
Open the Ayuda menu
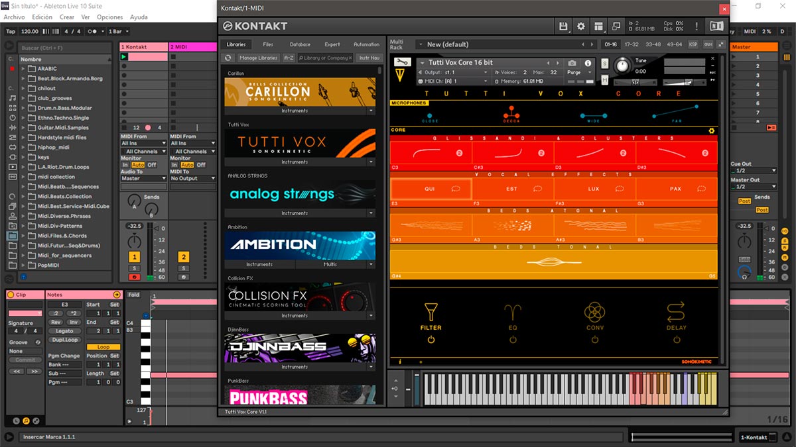click(x=139, y=17)
